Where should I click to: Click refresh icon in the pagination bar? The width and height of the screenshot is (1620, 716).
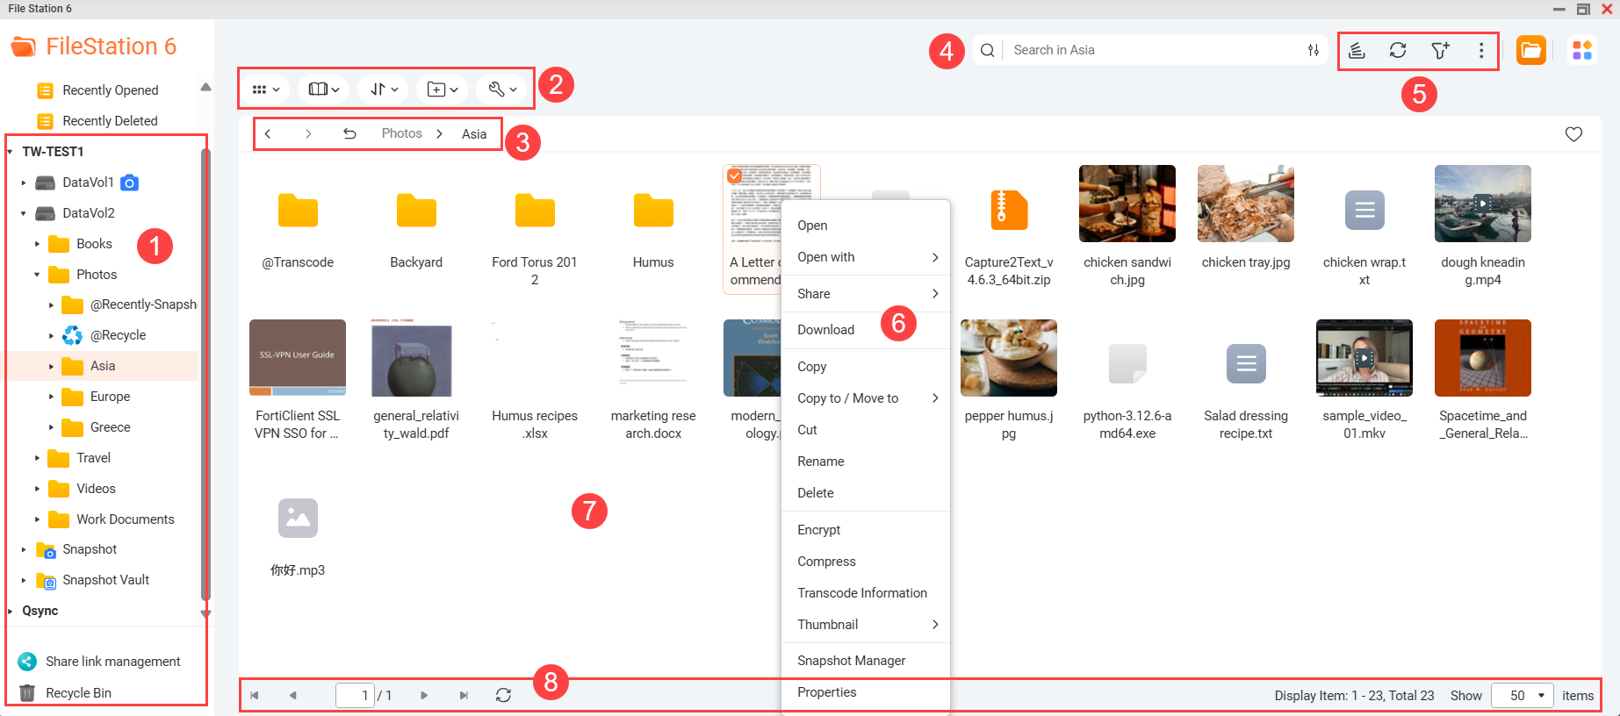(x=503, y=695)
